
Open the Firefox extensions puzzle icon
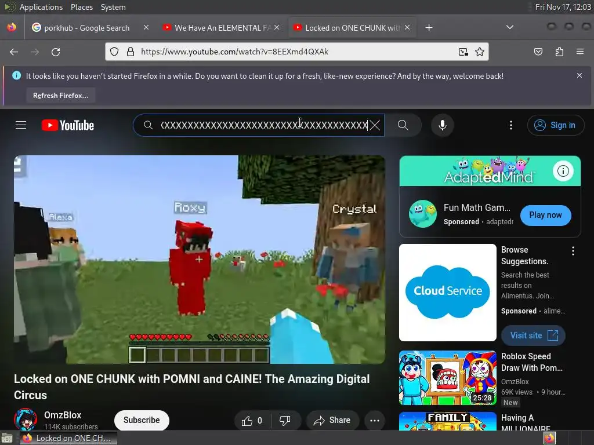point(559,52)
